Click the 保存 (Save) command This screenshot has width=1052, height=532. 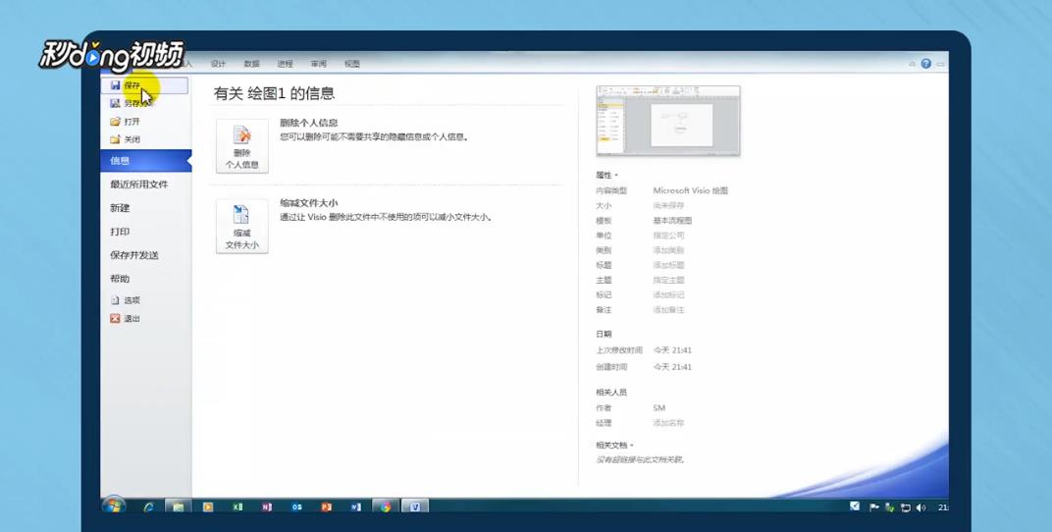coord(144,85)
